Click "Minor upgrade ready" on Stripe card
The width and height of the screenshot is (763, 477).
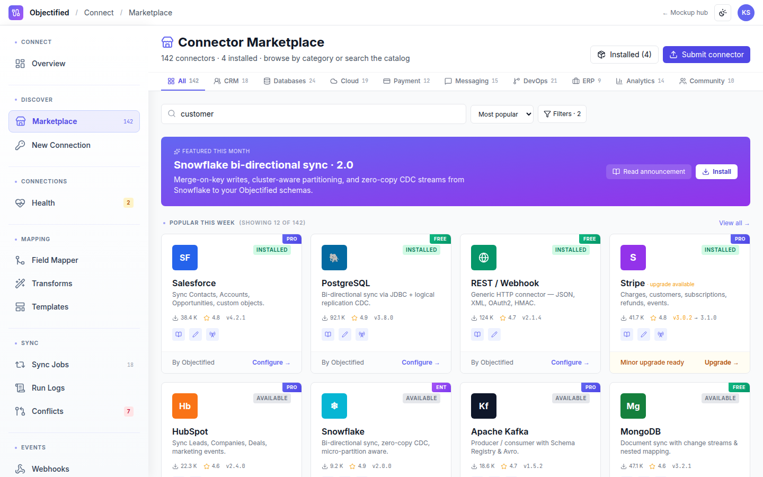coord(652,363)
